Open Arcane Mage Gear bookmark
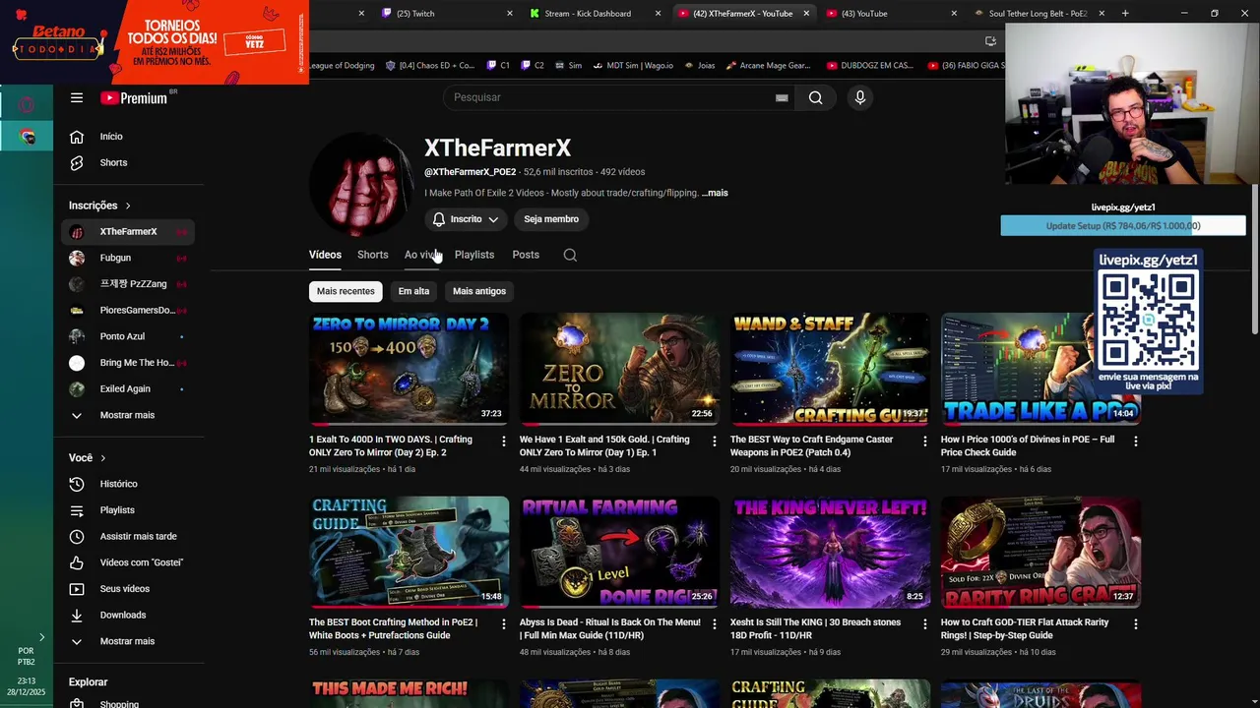 tap(768, 66)
